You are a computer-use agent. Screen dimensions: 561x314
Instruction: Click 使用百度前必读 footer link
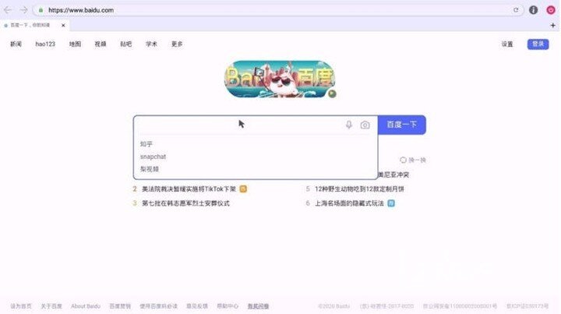pyautogui.click(x=158, y=306)
